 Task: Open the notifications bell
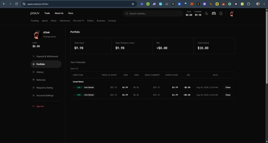point(221,13)
